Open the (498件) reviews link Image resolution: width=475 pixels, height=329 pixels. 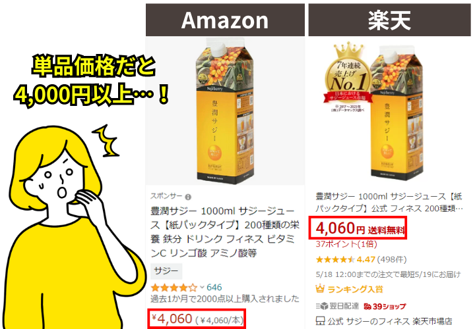pos(392,259)
